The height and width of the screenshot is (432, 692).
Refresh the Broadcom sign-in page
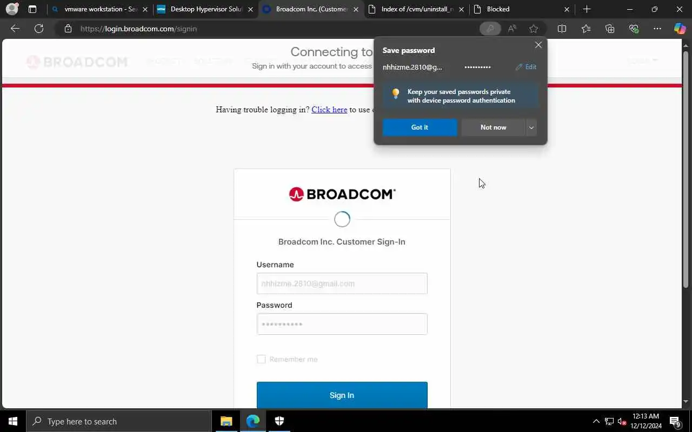[39, 29]
